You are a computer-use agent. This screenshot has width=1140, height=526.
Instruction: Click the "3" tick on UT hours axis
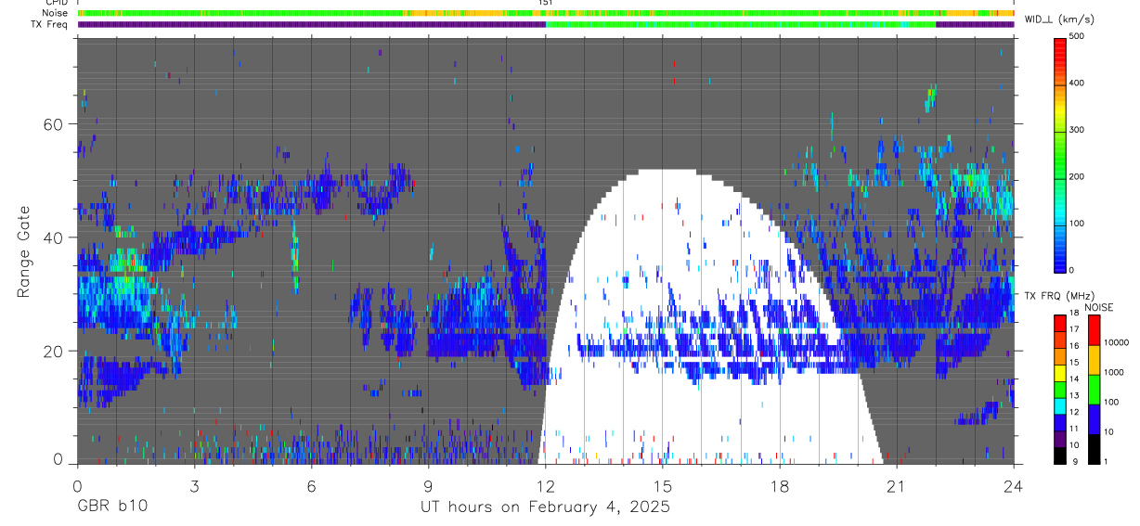(x=194, y=485)
